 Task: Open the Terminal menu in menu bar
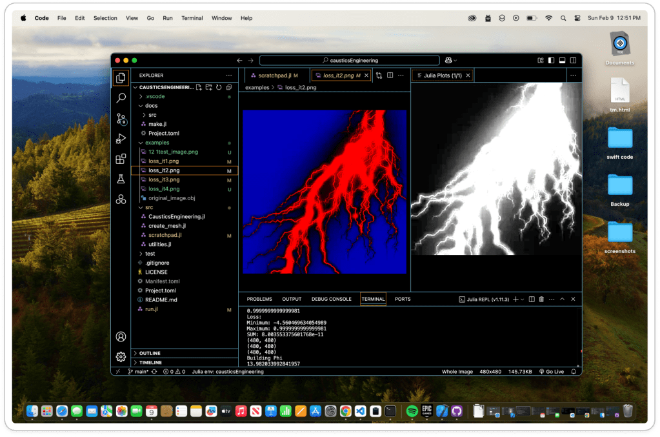pos(192,18)
